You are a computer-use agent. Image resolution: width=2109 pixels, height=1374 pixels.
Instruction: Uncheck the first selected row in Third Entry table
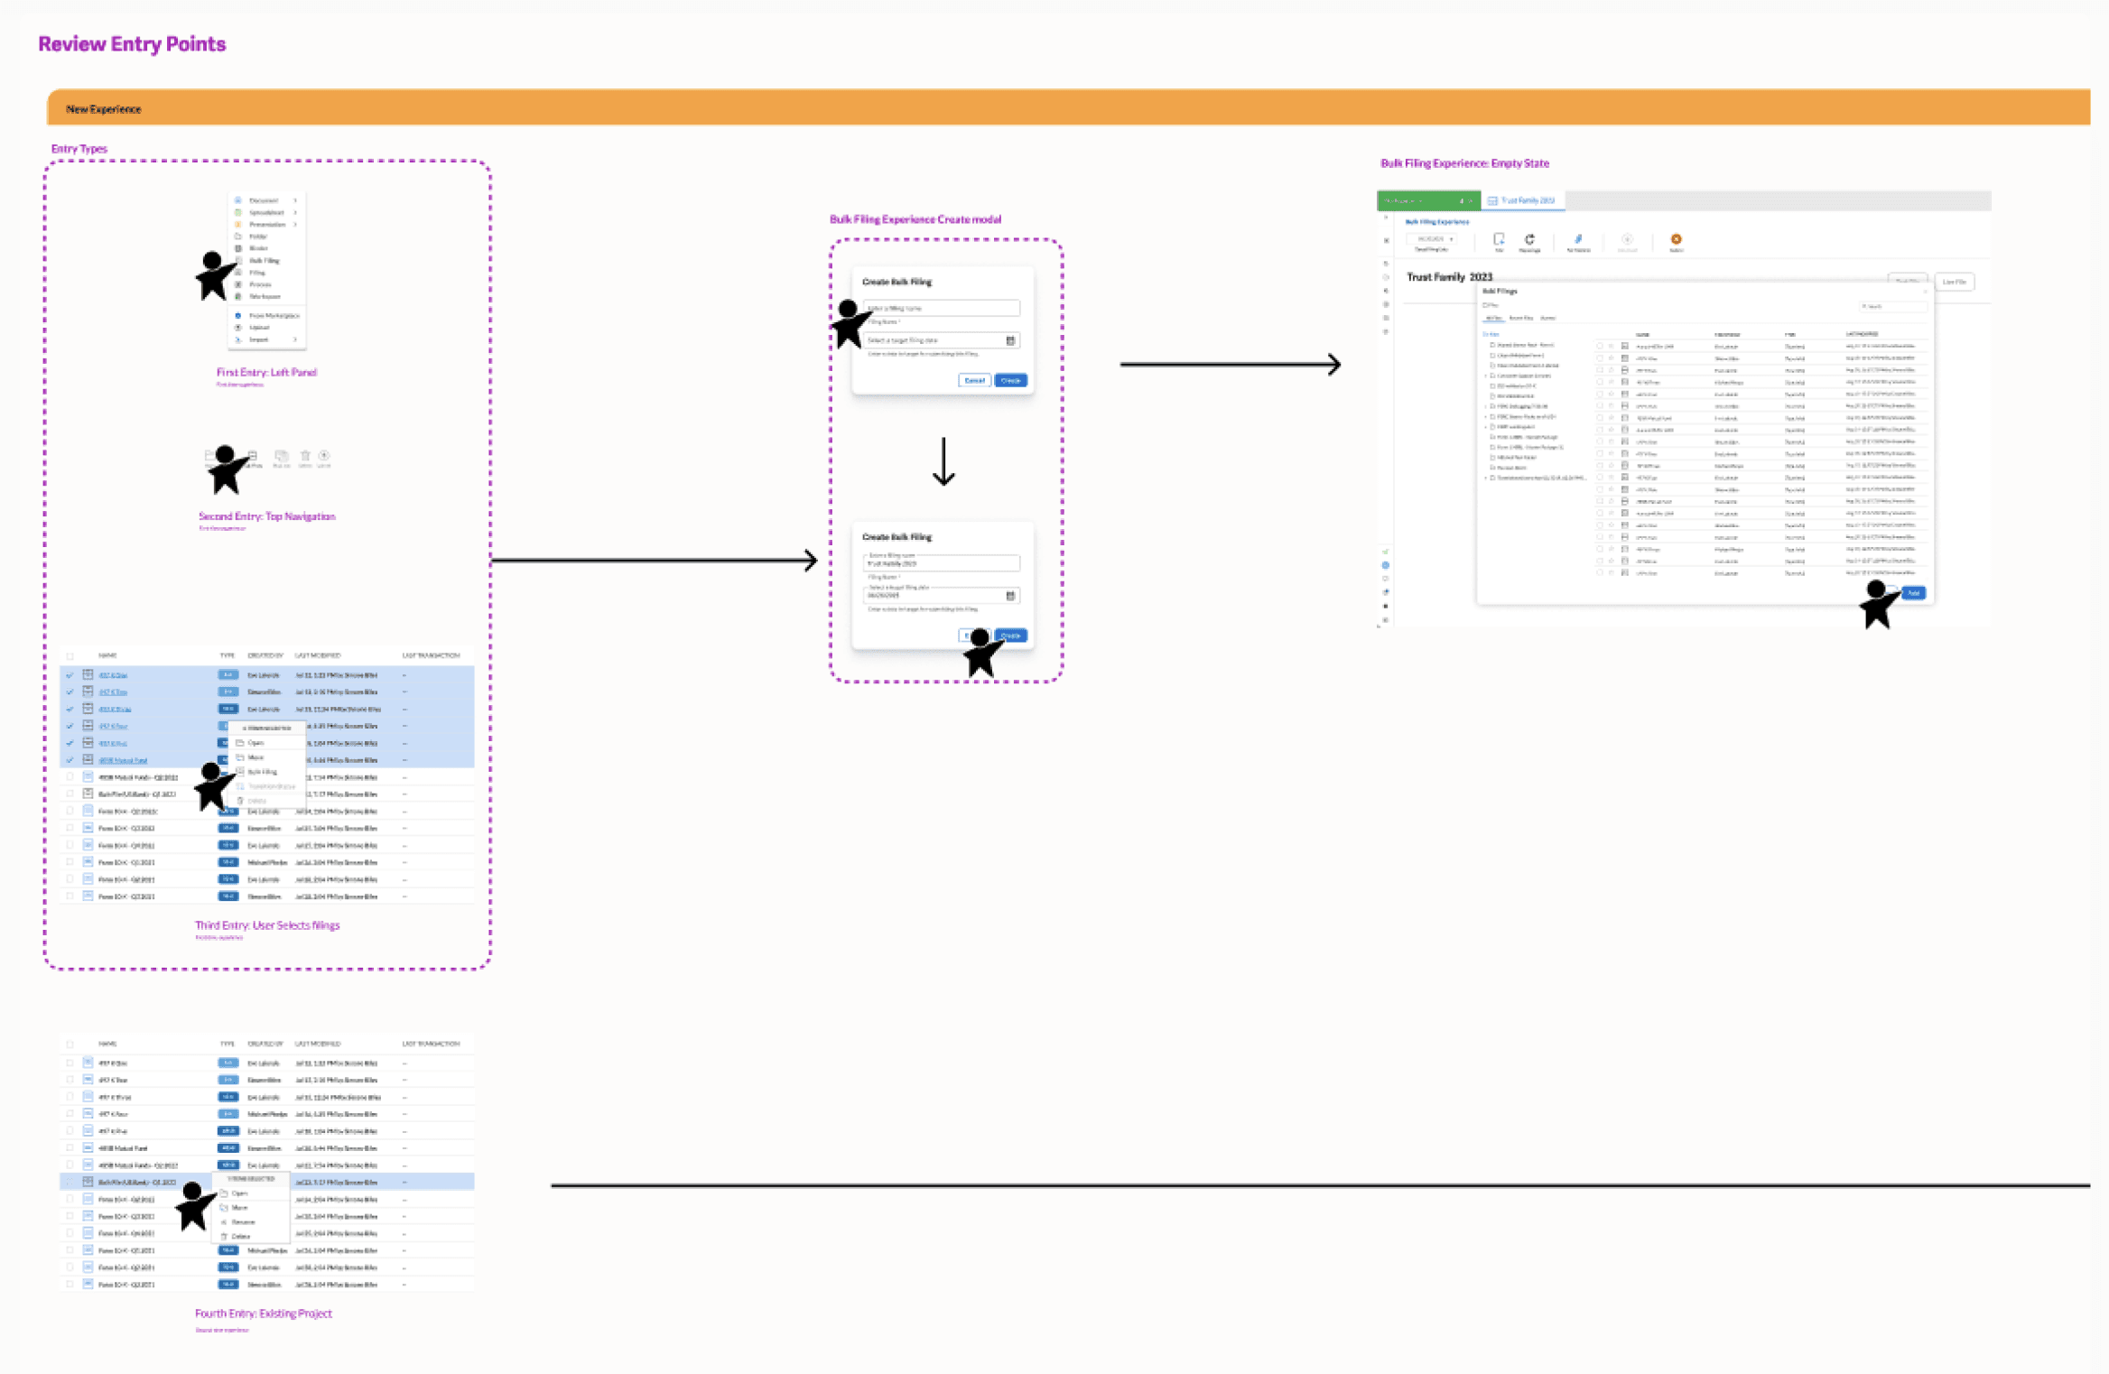70,675
